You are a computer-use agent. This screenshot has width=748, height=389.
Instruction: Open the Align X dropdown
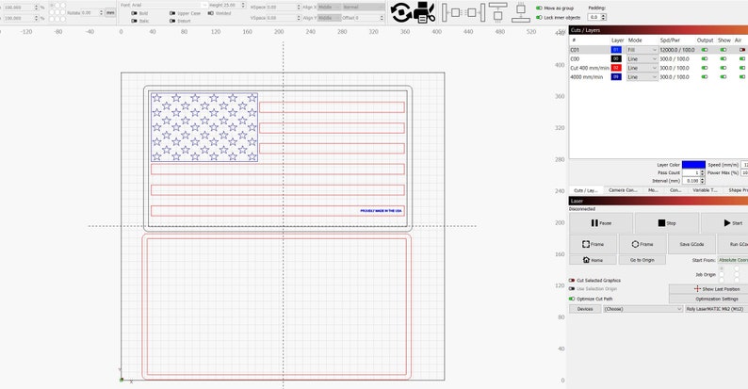330,8
